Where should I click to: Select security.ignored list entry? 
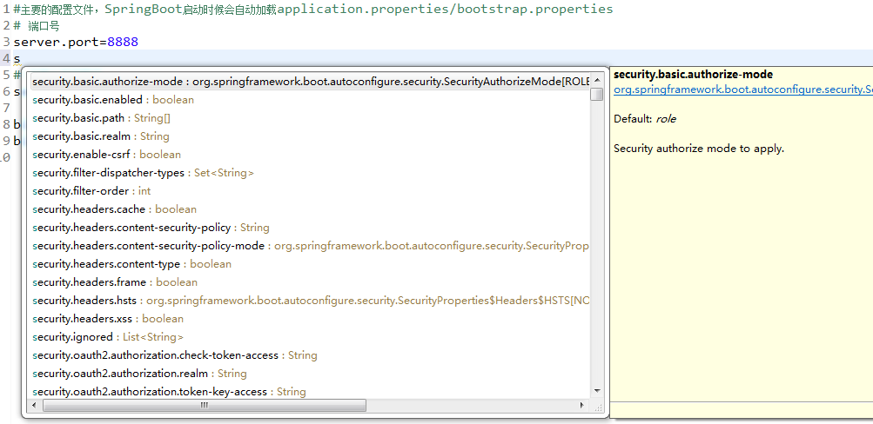(x=310, y=337)
